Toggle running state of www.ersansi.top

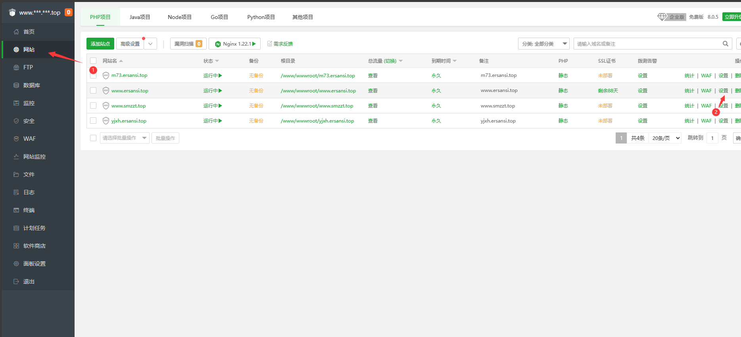[213, 90]
